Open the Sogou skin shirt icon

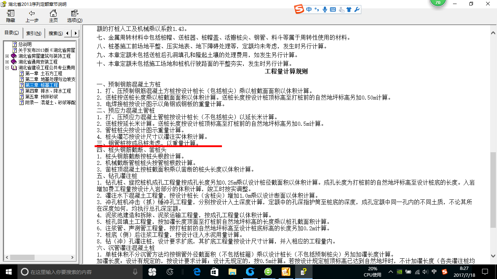(349, 10)
